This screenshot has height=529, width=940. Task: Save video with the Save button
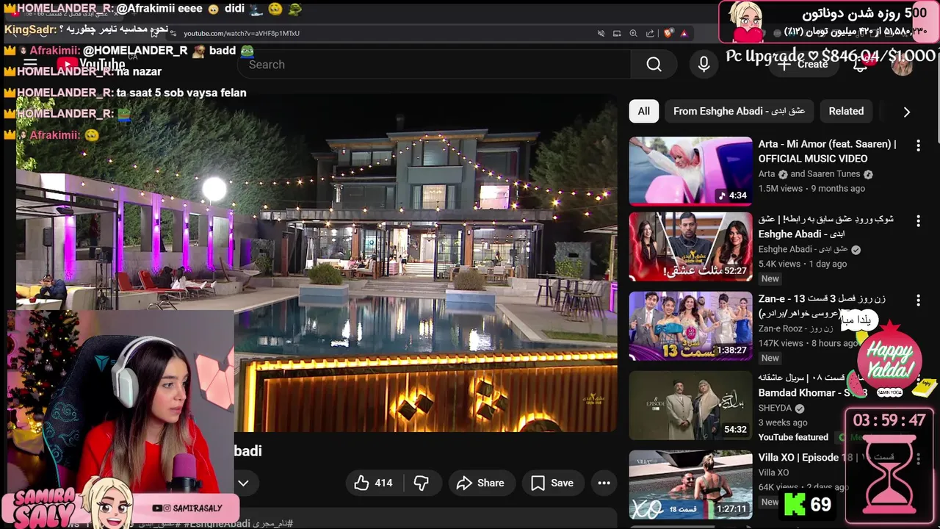[552, 483]
